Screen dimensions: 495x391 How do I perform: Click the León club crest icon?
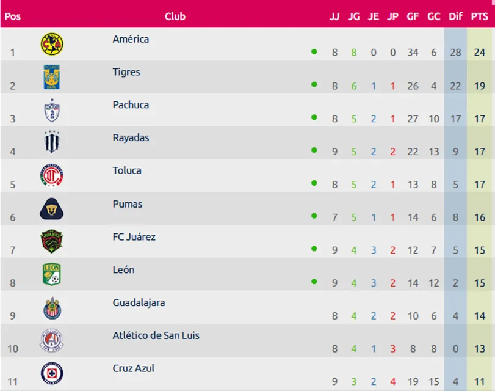coord(52,276)
